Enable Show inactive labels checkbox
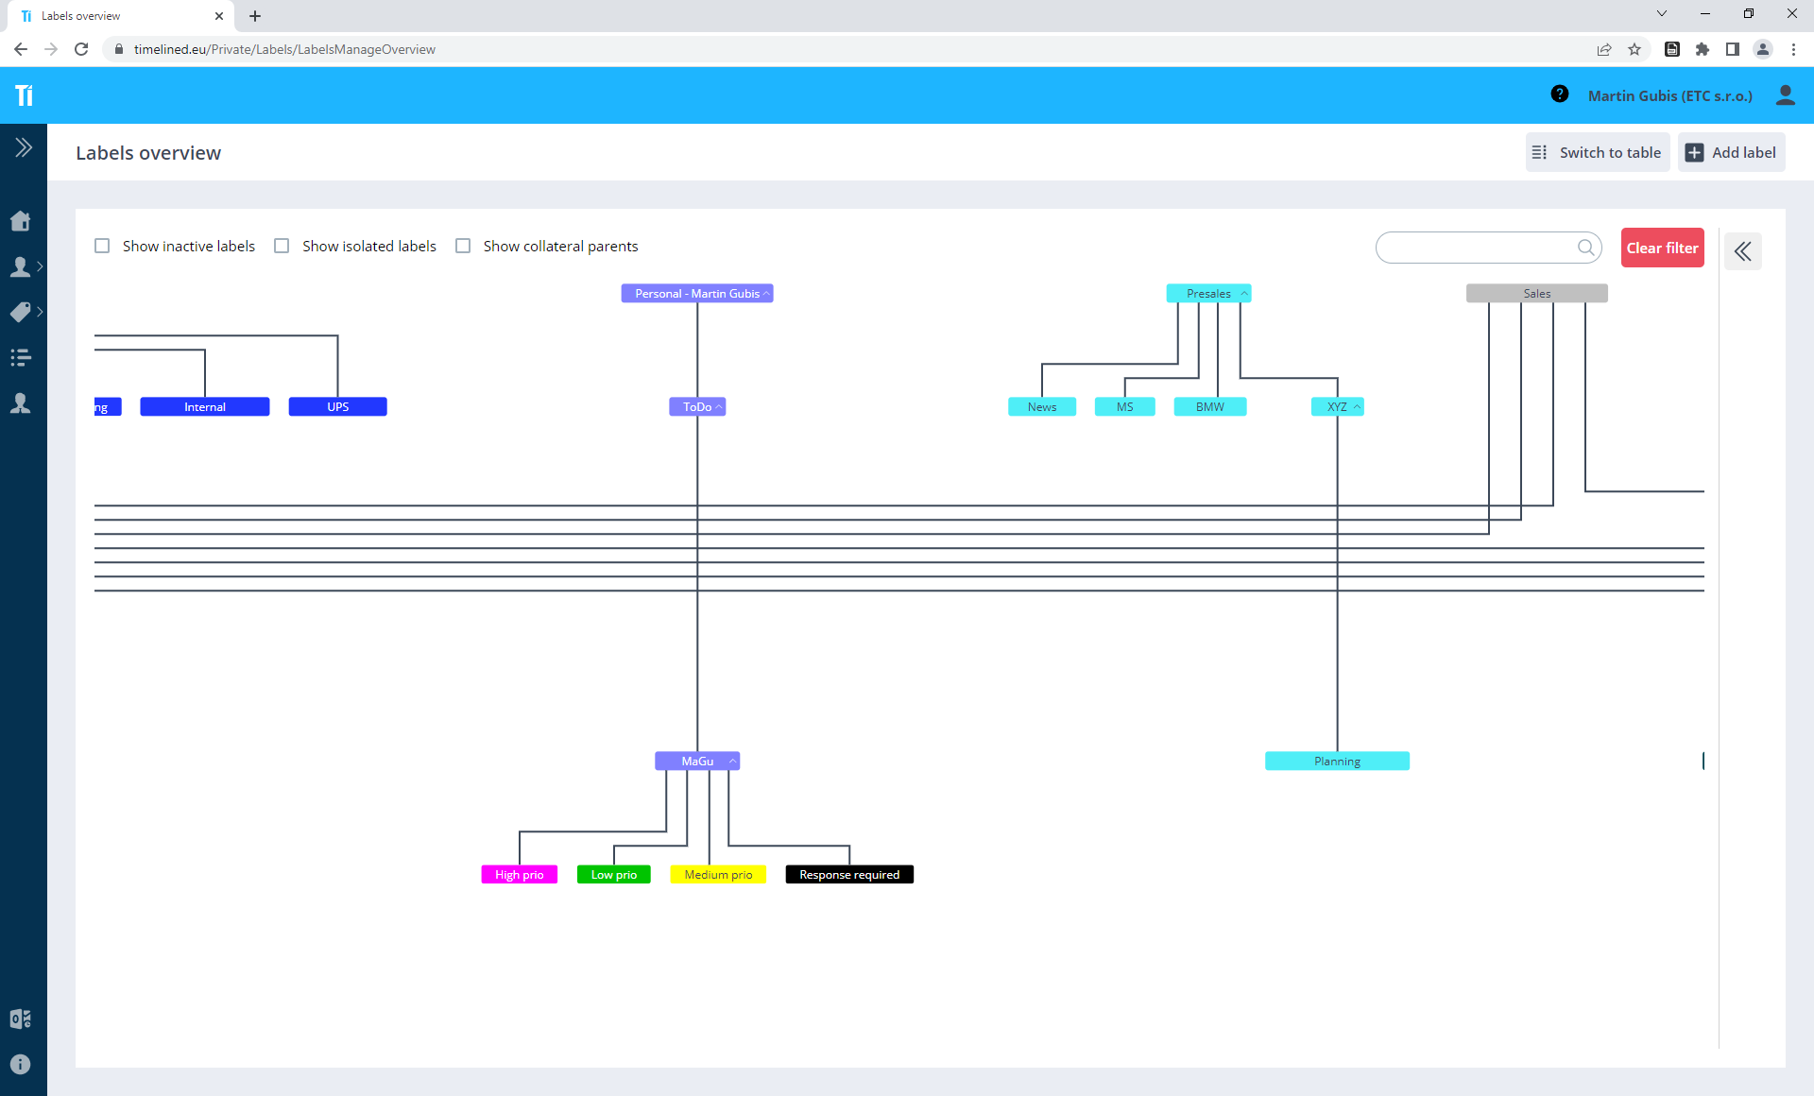Viewport: 1814px width, 1096px height. click(102, 246)
